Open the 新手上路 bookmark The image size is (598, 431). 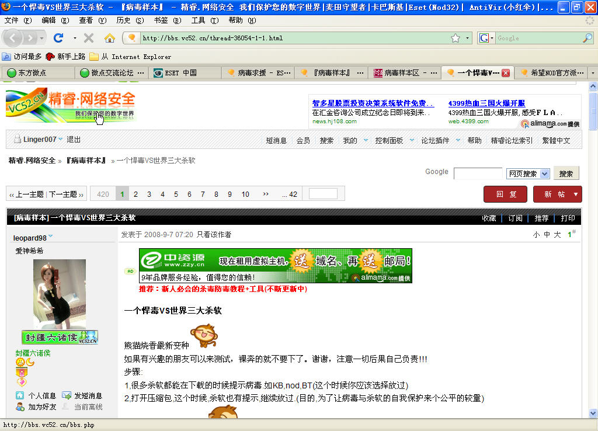click(x=65, y=57)
